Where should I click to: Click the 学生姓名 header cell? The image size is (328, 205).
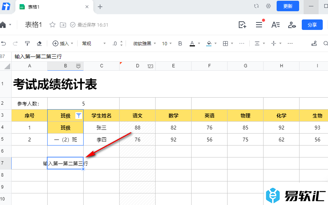click(102, 116)
